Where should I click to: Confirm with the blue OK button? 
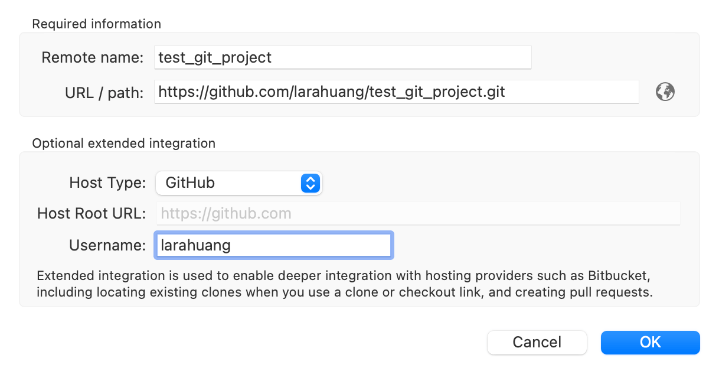click(650, 342)
